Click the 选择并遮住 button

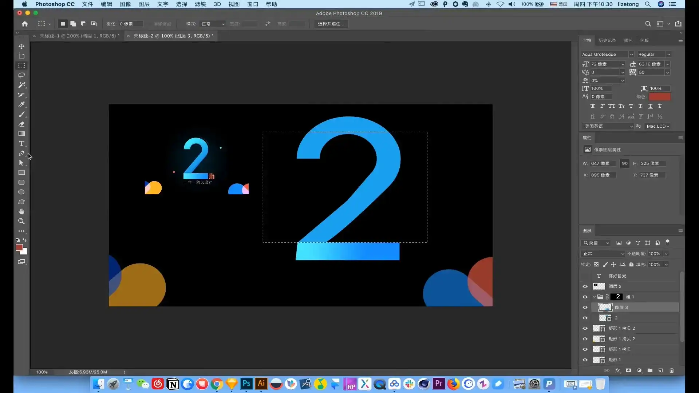(x=331, y=24)
